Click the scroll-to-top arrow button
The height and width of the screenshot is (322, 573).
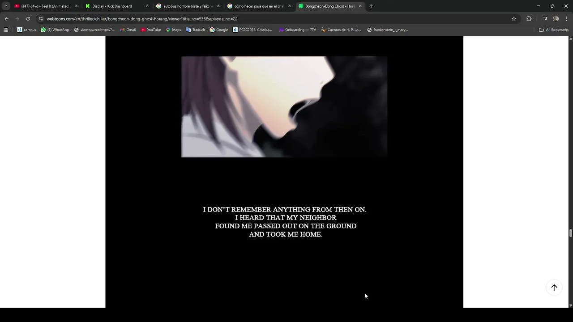tap(554, 288)
